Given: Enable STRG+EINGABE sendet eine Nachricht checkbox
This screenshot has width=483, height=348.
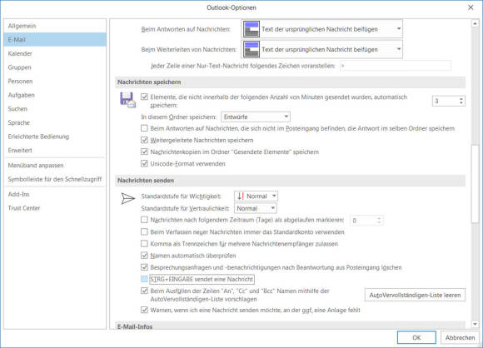Looking at the screenshot, I should [144, 279].
